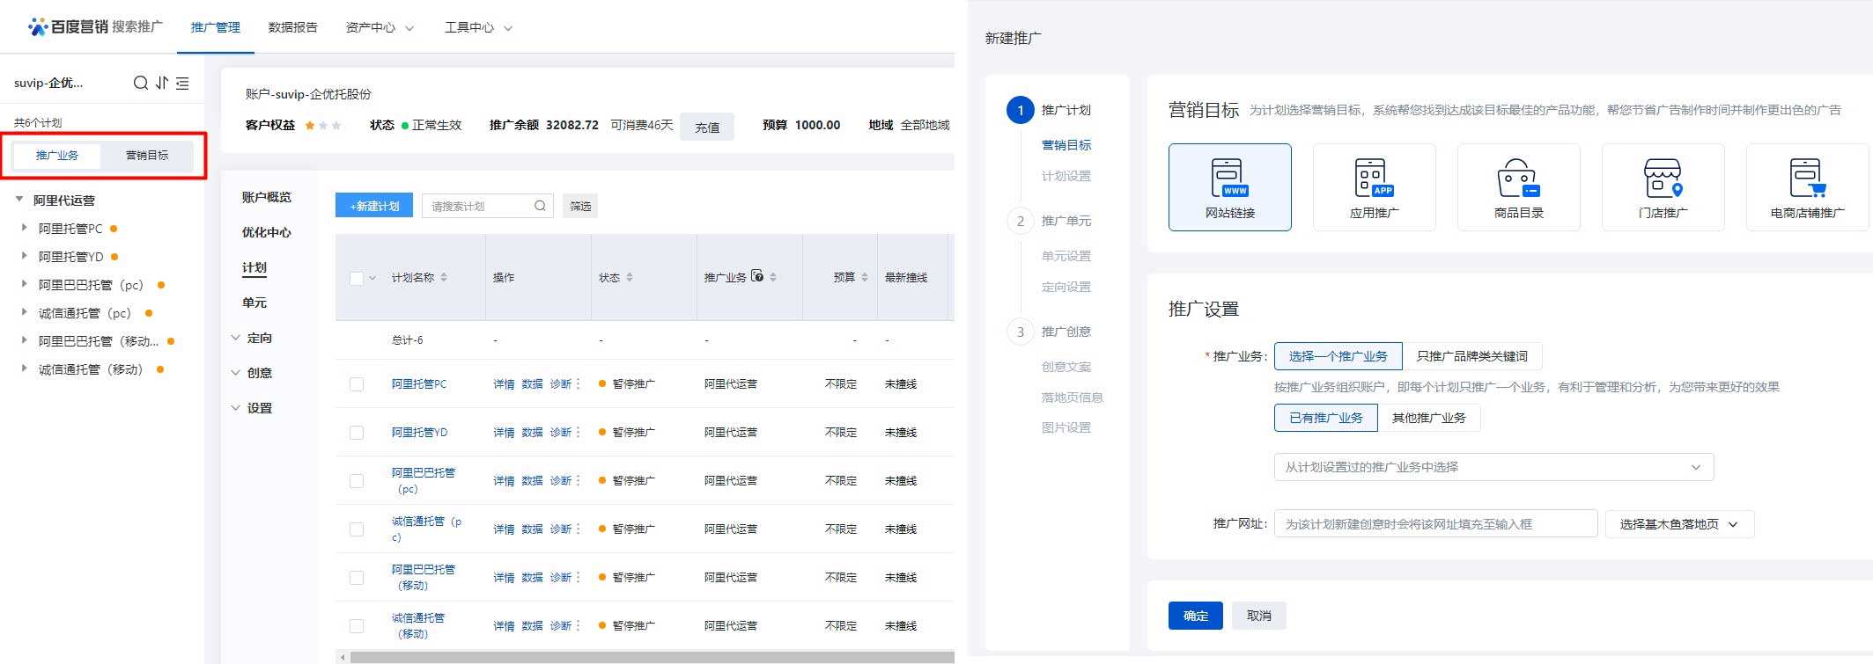Switch to 数据报告 tab
The image size is (1873, 664).
coord(293,27)
